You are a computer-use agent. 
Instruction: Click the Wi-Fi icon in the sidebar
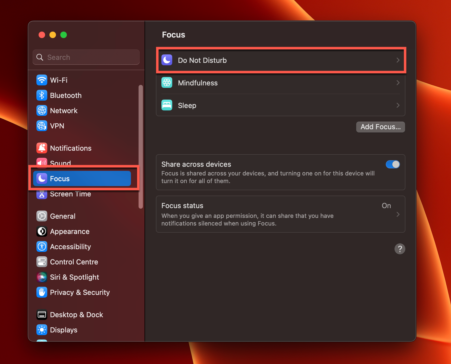(42, 80)
